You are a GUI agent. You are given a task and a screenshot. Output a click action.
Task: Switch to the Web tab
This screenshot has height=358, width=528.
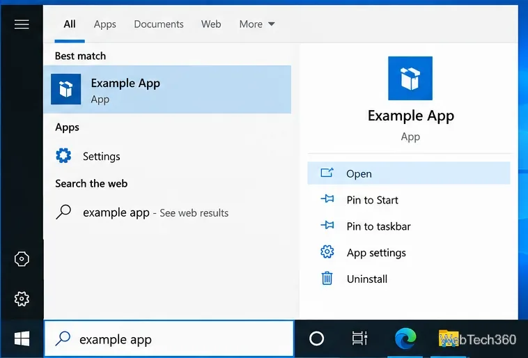[211, 24]
